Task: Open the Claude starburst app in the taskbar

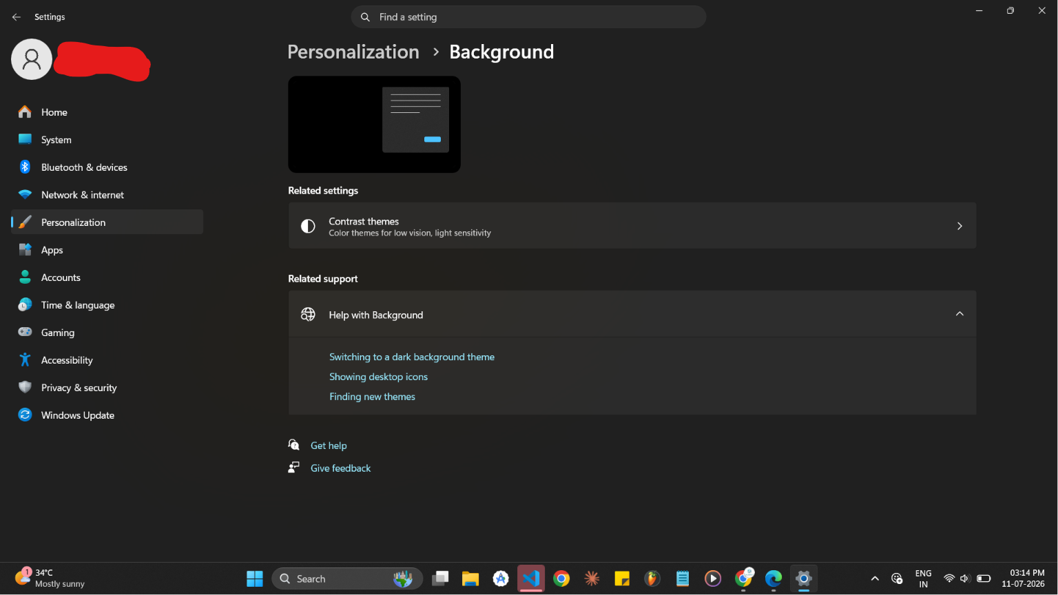Action: pyautogui.click(x=592, y=578)
